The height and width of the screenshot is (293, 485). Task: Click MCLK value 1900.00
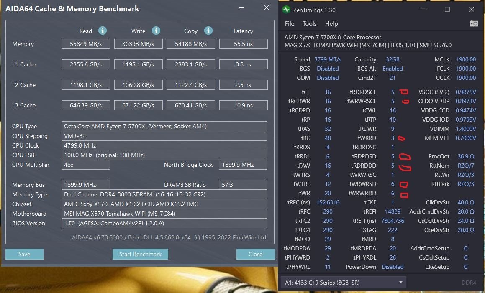pyautogui.click(x=466, y=59)
